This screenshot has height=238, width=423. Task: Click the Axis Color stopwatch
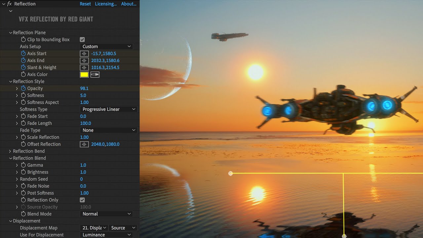coord(23,74)
